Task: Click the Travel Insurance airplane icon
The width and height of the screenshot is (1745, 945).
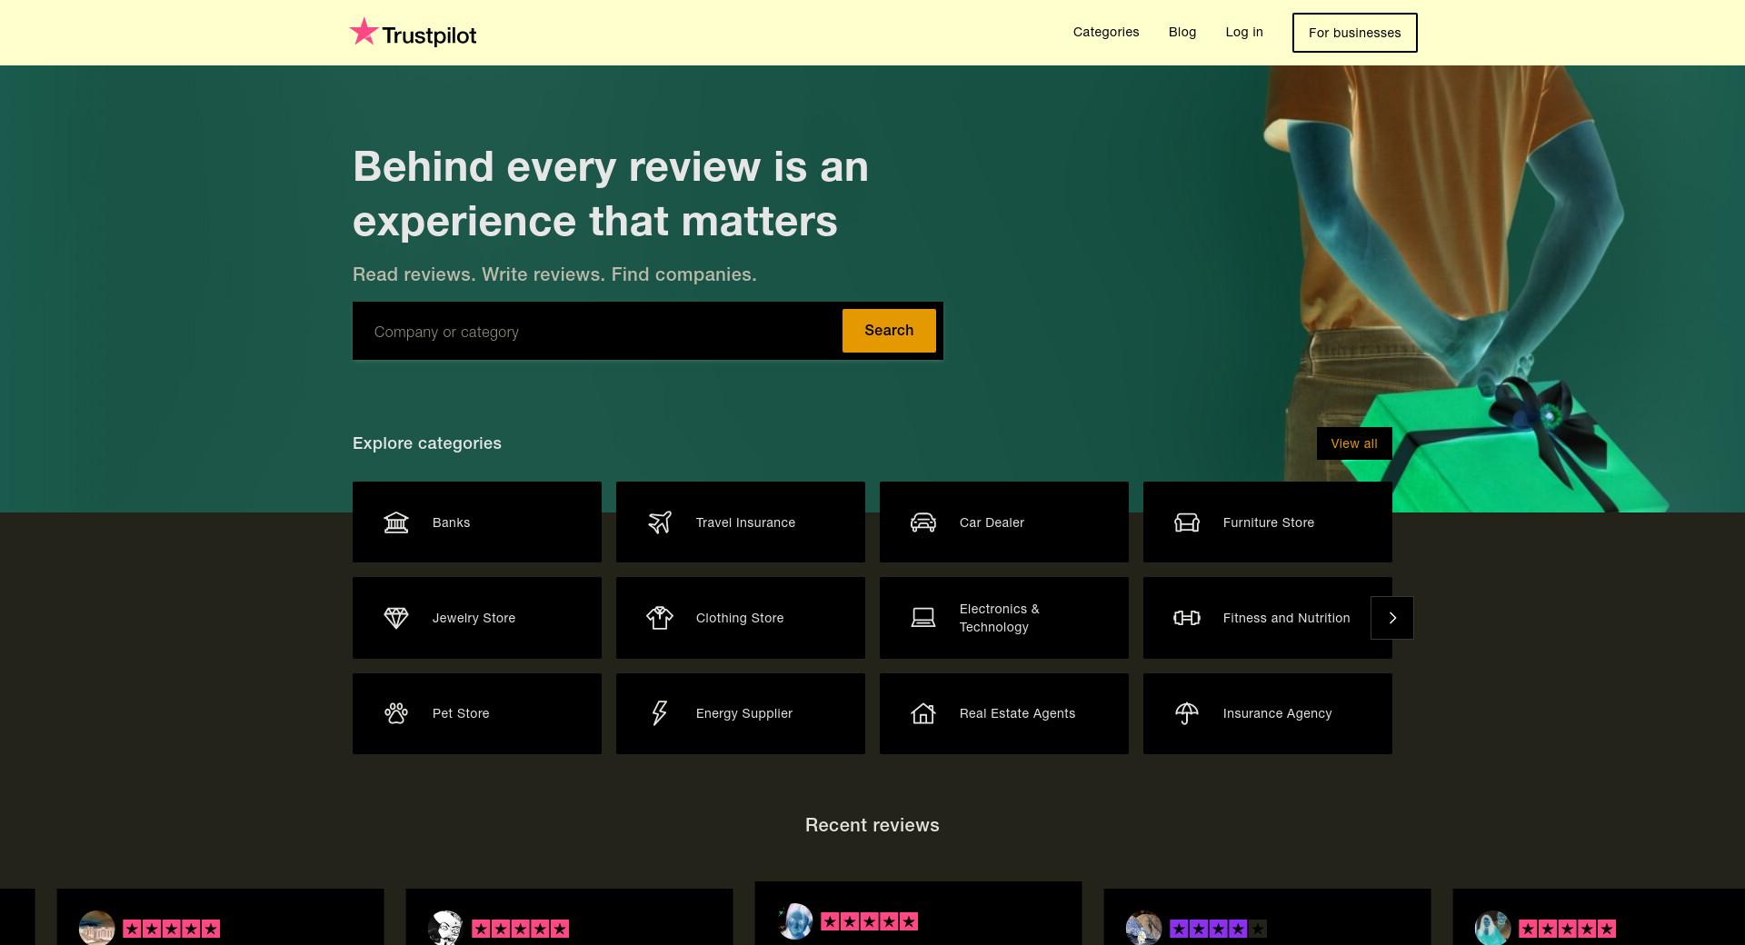Action: point(660,522)
